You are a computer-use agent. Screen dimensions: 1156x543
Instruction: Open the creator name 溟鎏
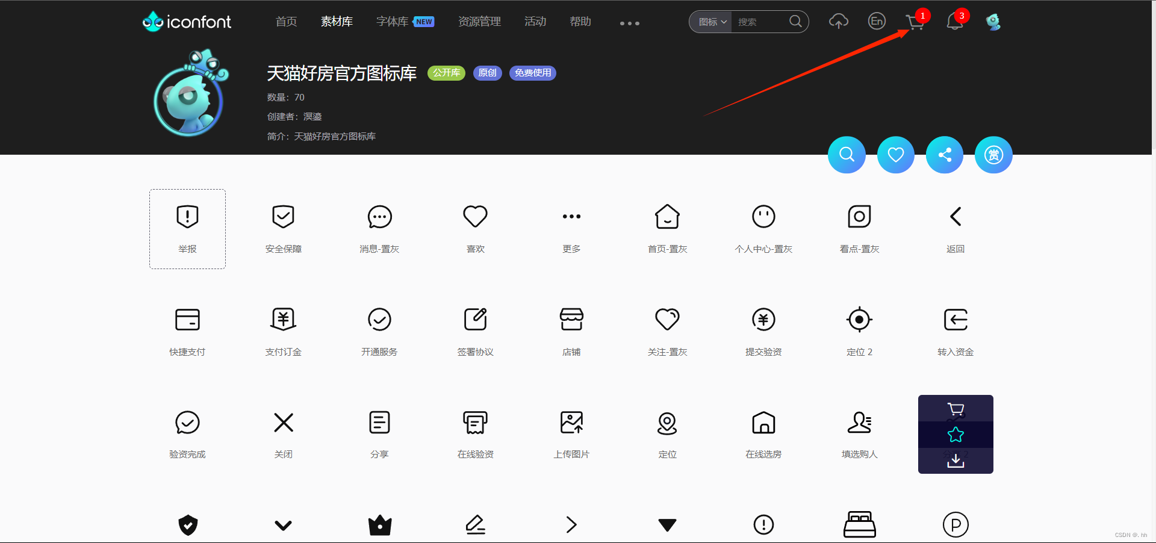point(312,117)
